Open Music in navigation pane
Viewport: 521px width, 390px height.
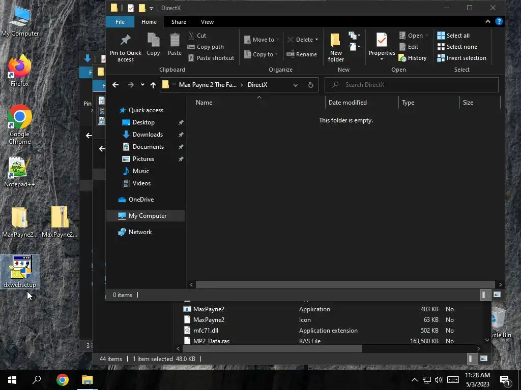[140, 171]
